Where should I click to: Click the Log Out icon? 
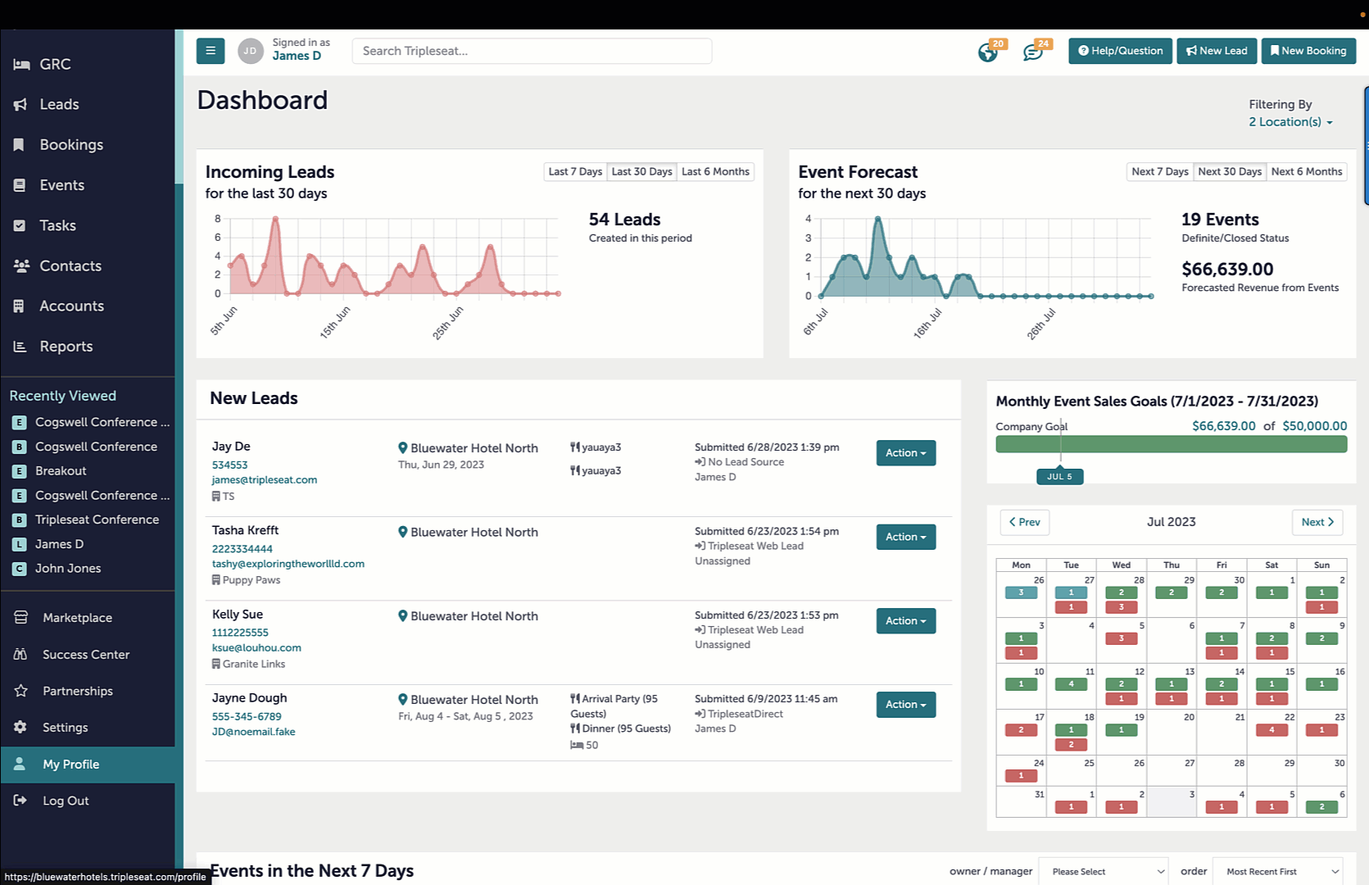click(20, 801)
